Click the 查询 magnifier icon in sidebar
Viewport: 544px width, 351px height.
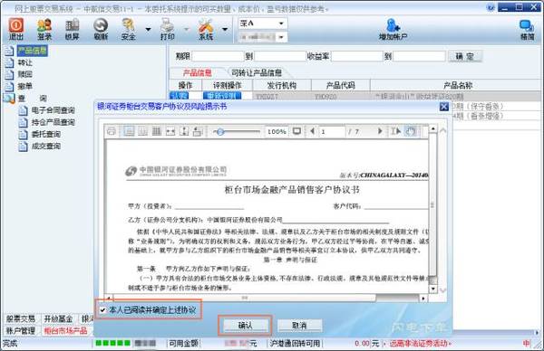coord(9,99)
